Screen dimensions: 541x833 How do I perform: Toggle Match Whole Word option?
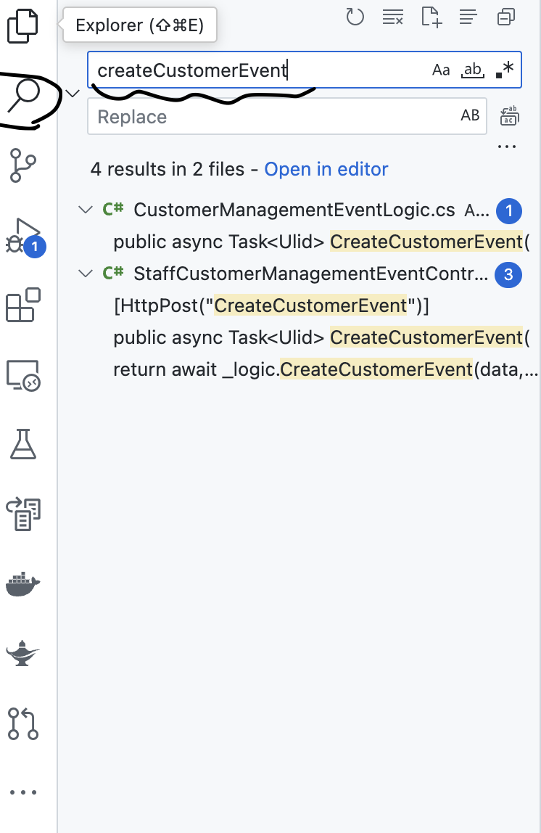tap(473, 70)
